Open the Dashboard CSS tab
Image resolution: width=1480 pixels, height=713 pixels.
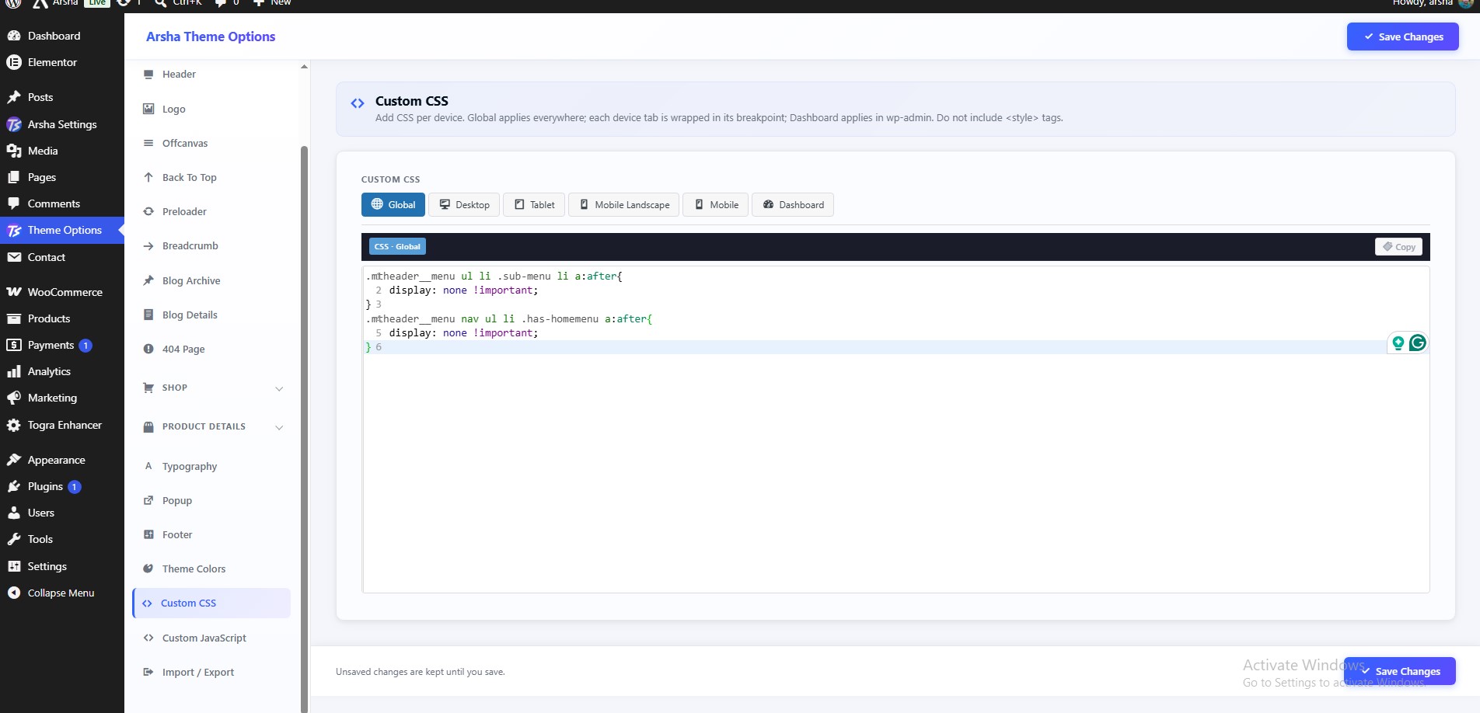793,204
